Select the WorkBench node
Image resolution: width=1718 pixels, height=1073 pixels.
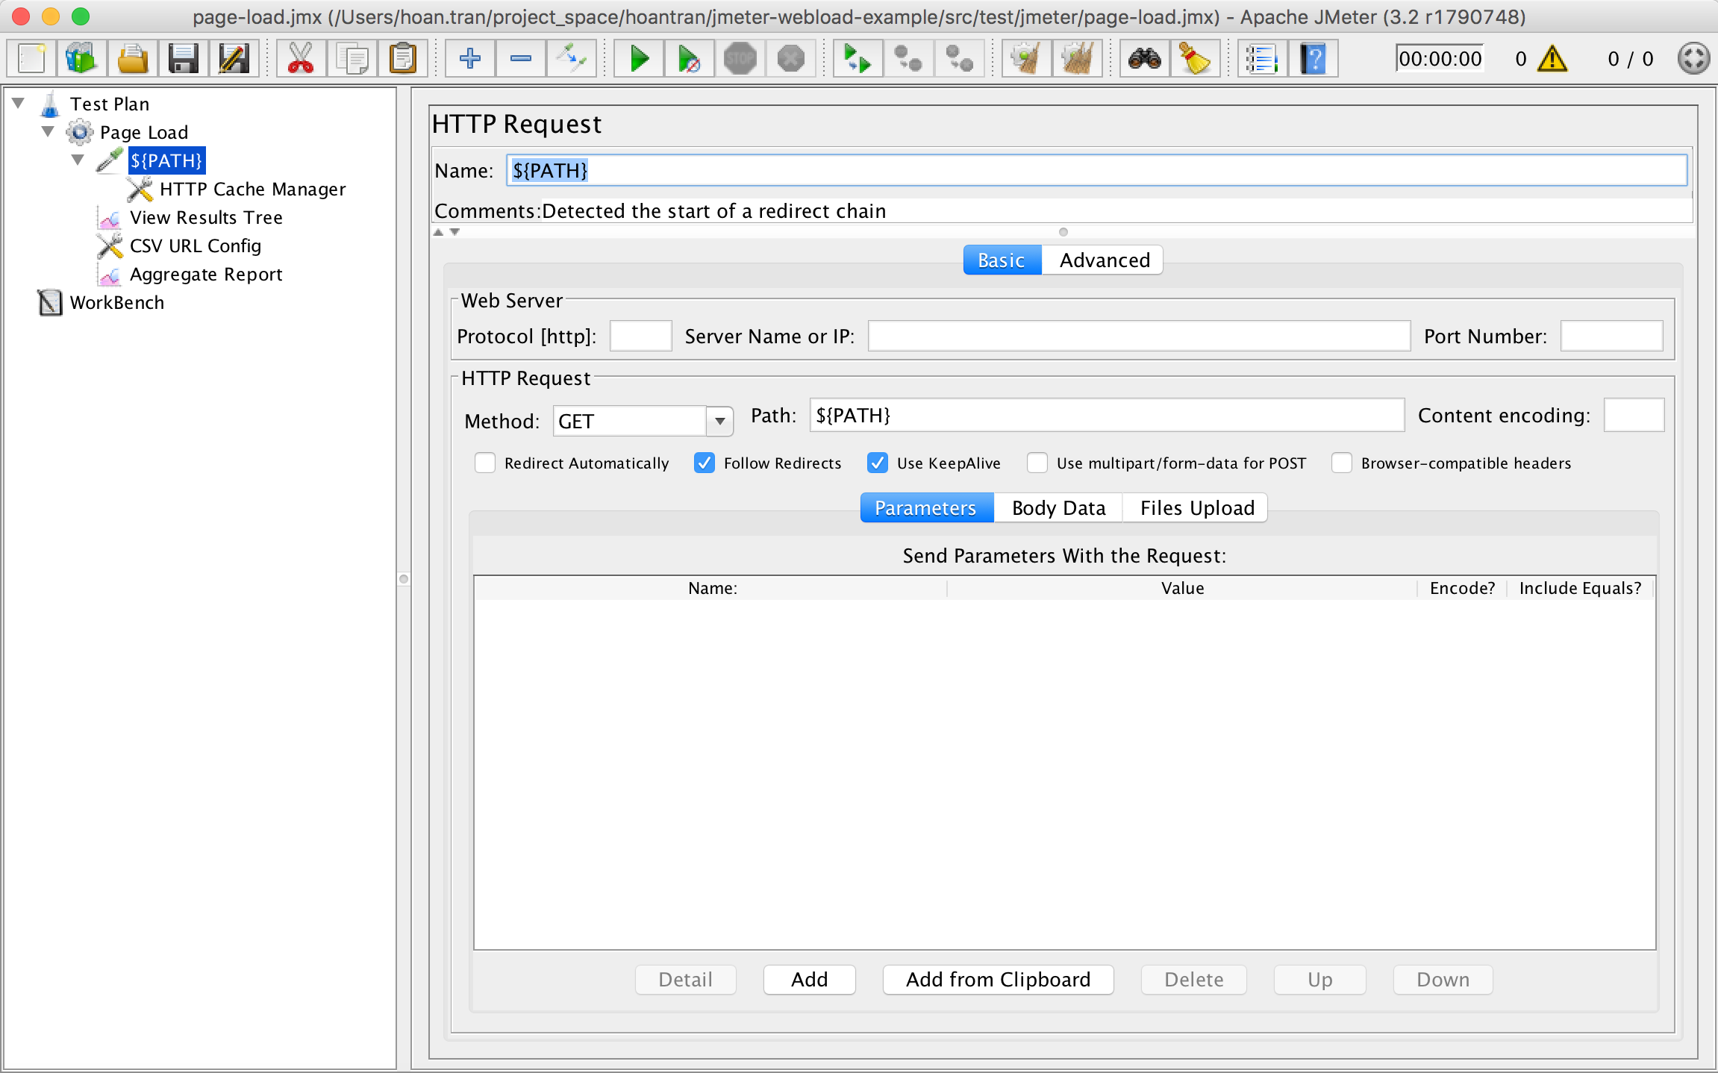tap(117, 303)
